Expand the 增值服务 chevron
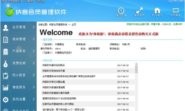 click(x=34, y=87)
